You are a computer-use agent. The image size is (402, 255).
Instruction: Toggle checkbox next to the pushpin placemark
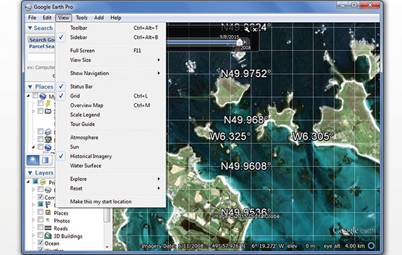coord(40,103)
